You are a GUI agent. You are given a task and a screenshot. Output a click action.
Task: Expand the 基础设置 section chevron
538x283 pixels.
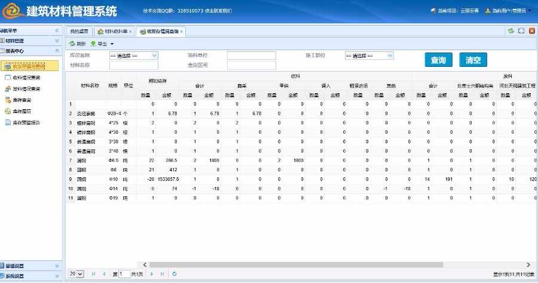[x=57, y=266]
